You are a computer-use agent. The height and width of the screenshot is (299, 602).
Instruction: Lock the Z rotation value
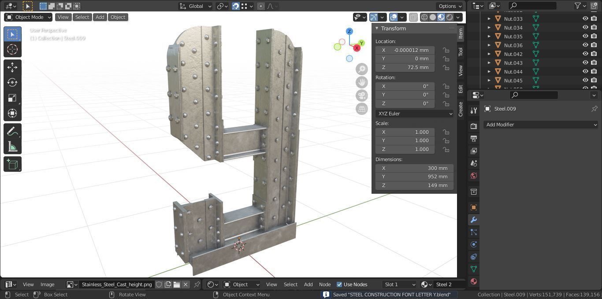pyautogui.click(x=446, y=103)
